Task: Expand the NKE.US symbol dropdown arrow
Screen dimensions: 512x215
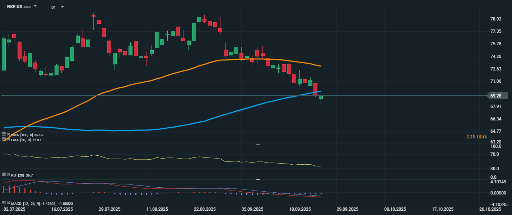Action: (x=35, y=6)
